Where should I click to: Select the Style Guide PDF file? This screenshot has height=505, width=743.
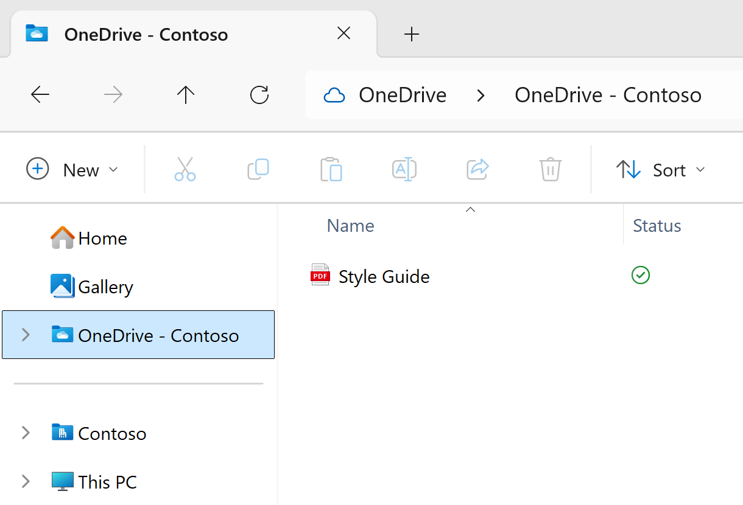(x=384, y=277)
